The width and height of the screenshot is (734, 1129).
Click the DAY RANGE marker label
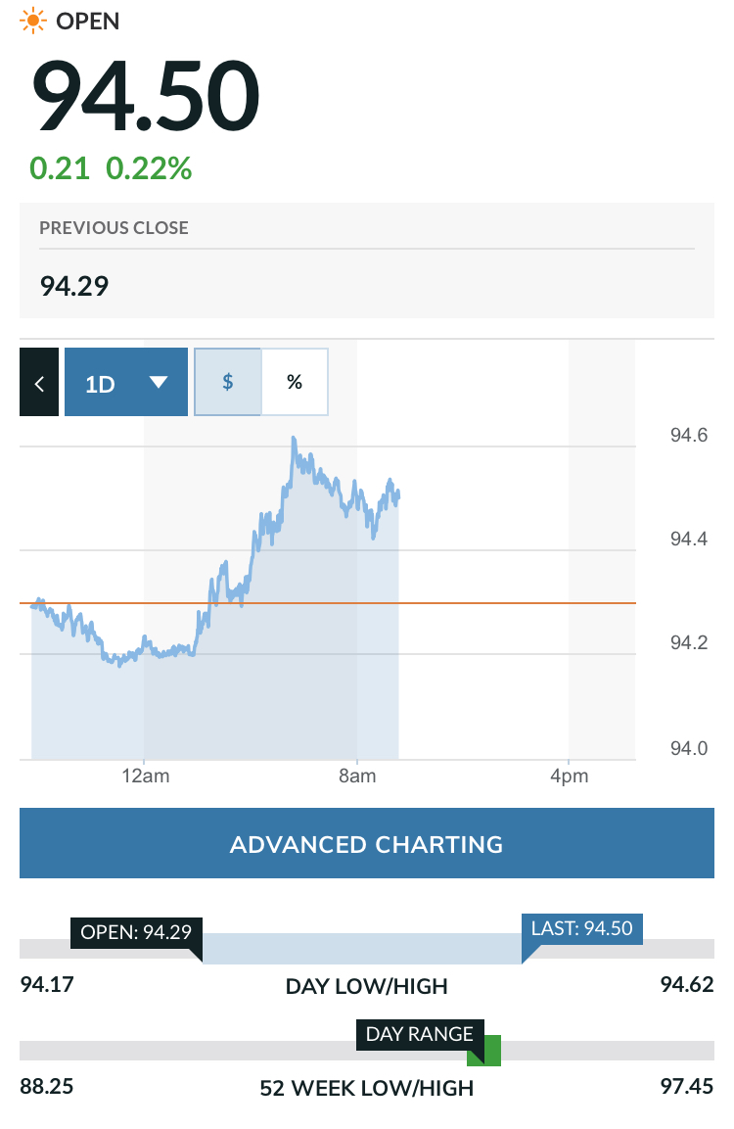(x=419, y=1034)
